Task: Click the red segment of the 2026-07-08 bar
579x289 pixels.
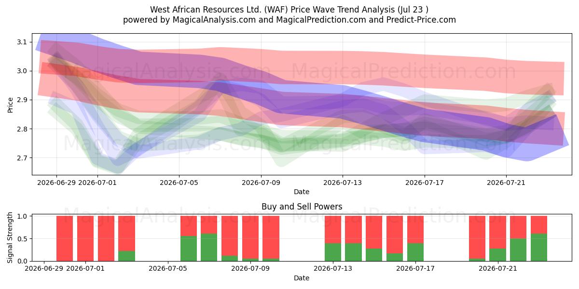Action: 230,236
